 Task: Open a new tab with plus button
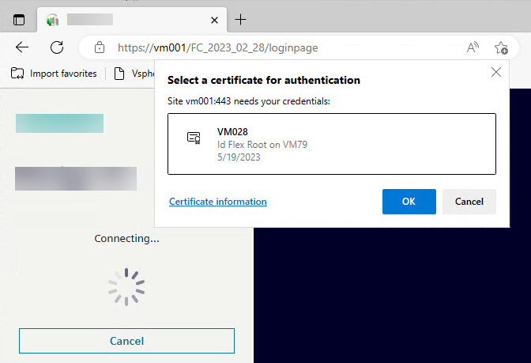pos(241,20)
